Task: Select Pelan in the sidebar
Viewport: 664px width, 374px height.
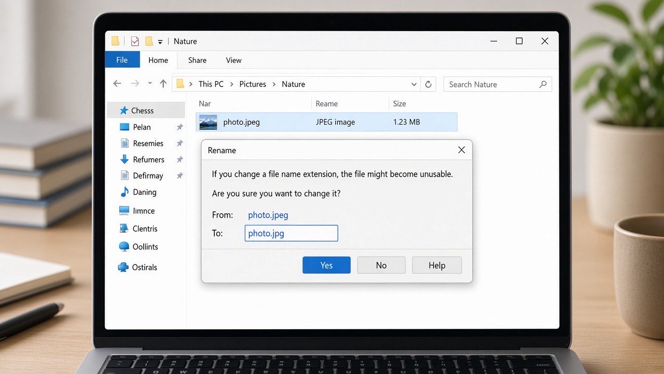Action: pyautogui.click(x=142, y=127)
